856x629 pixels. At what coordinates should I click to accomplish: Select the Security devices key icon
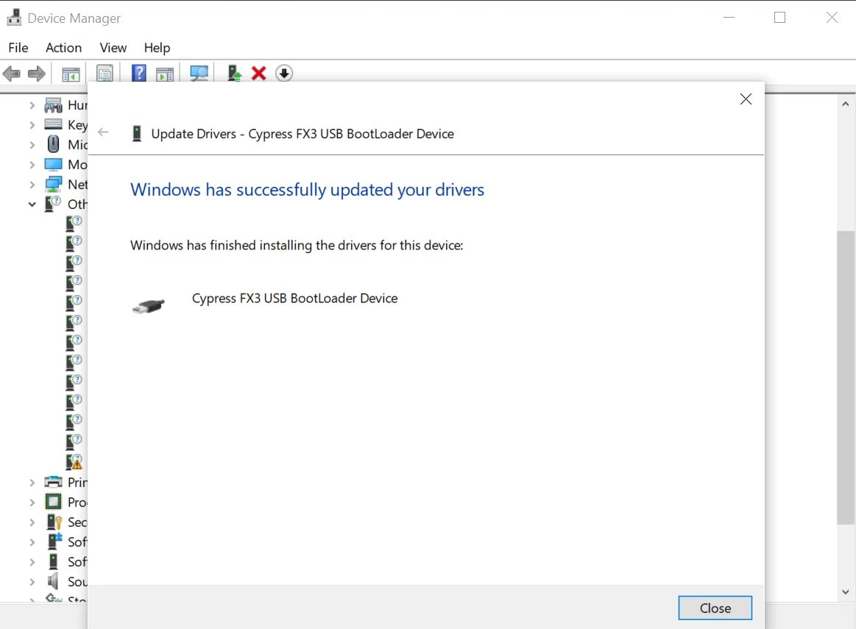[54, 522]
